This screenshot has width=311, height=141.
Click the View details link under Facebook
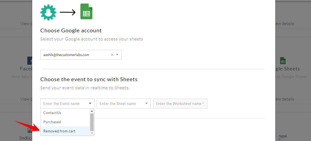(x=25, y=99)
